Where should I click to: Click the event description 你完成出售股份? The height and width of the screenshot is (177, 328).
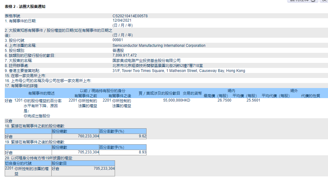(x=37, y=116)
